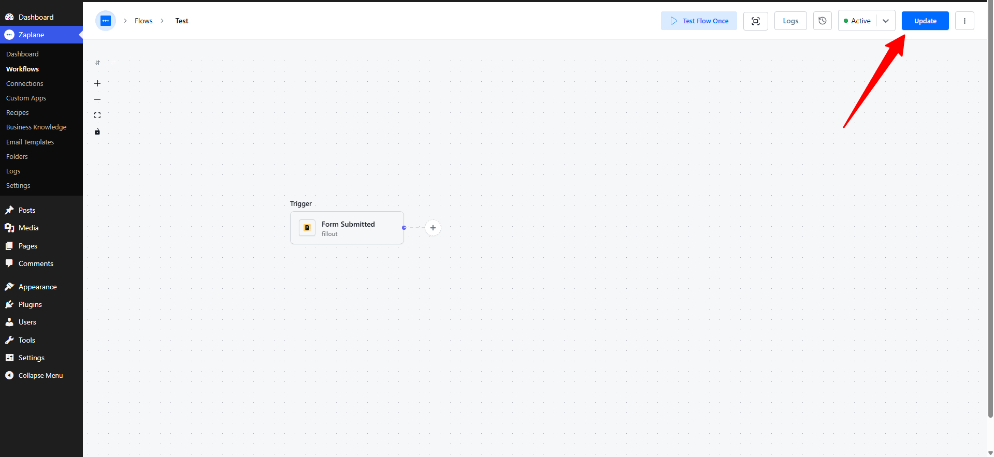Click the Appearance brush icon
The width and height of the screenshot is (994, 457).
pyautogui.click(x=9, y=287)
